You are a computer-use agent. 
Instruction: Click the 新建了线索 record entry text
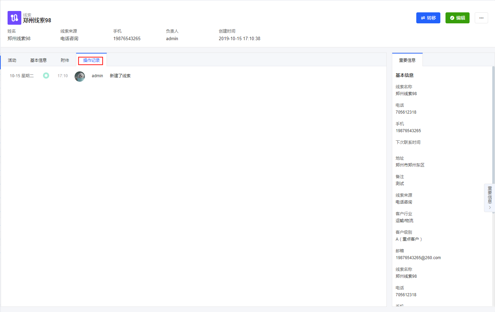(120, 76)
